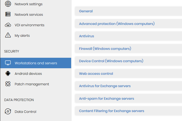
Task: Click the Workstations and servers monitor icon
Action: 8,63
